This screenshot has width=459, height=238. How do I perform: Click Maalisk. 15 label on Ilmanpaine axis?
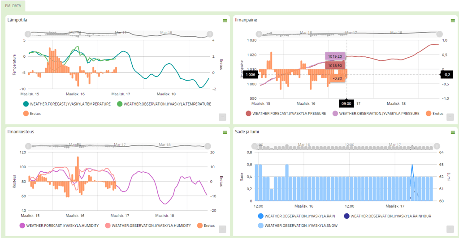pos(260,103)
